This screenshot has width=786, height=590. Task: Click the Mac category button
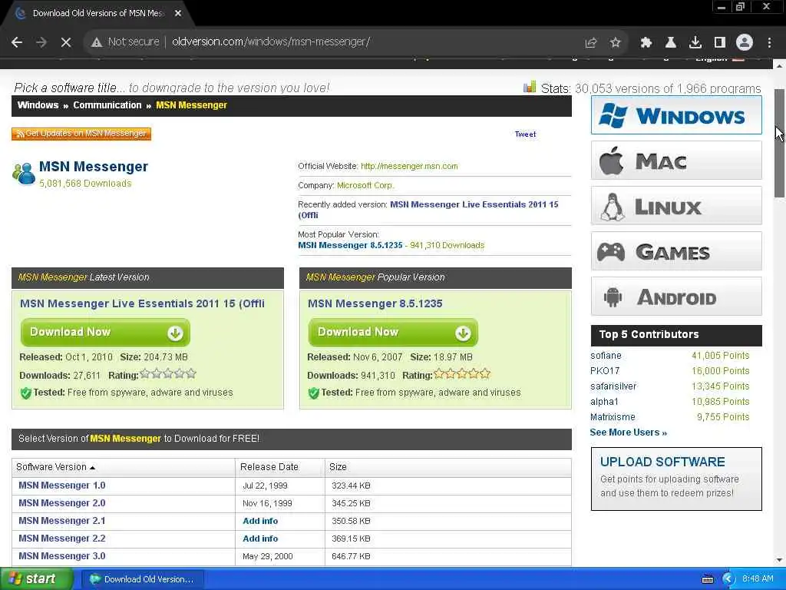pyautogui.click(x=676, y=161)
